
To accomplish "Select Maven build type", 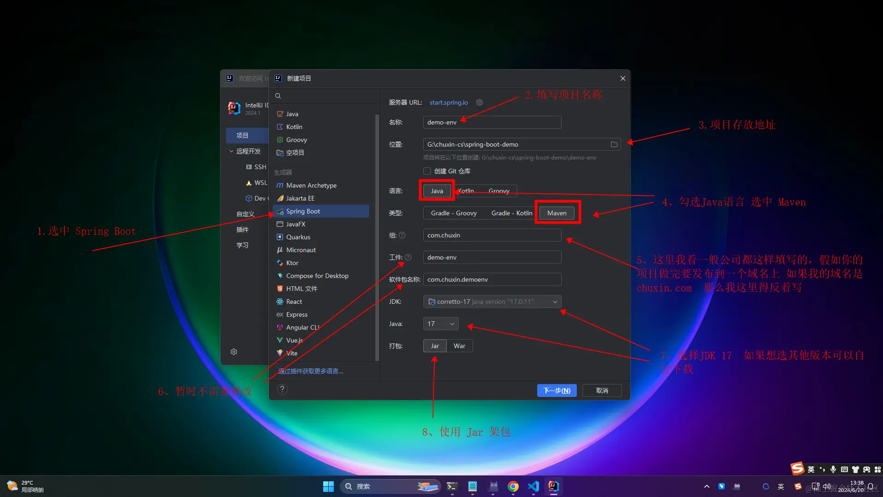I will coord(557,213).
